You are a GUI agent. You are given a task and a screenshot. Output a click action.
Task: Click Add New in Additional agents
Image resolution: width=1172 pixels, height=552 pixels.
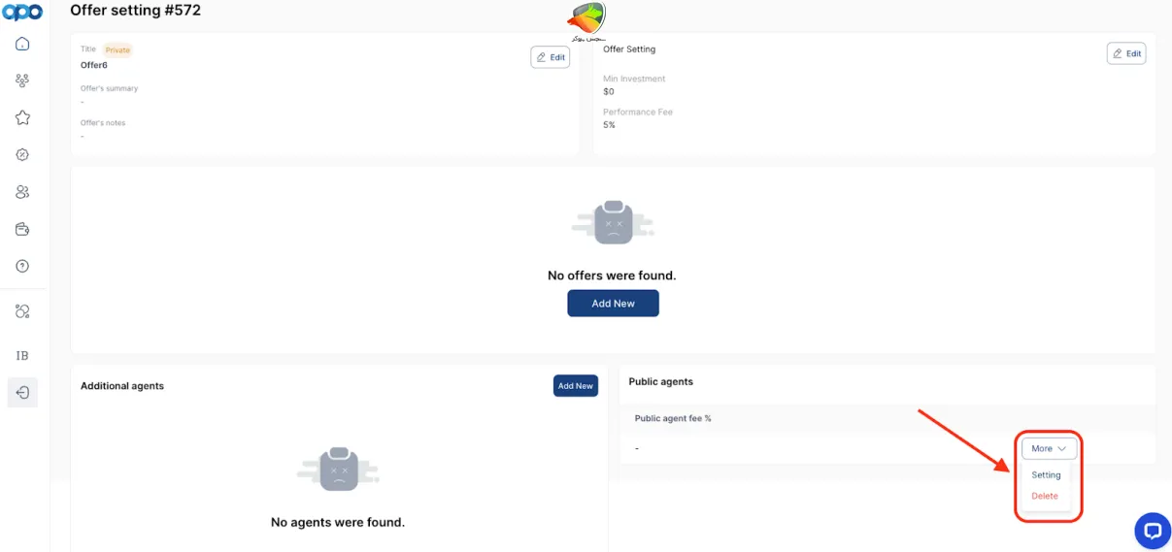[575, 386]
